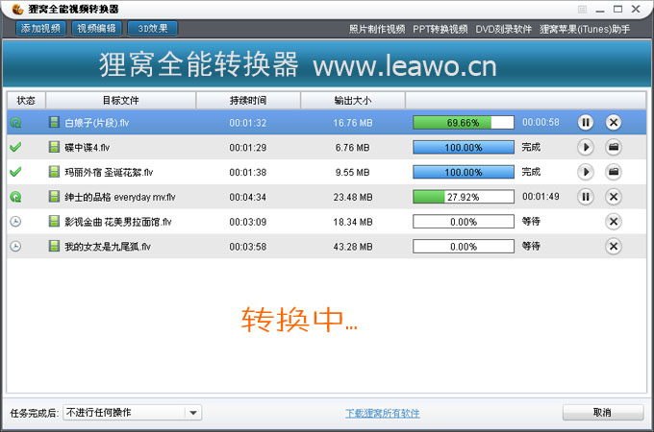Select the file name 影视金曲 花美男拉面馆.flv
Screen dimensions: 654x432
118,222
